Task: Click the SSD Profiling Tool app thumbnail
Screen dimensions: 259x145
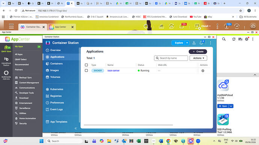Action: 223,120
